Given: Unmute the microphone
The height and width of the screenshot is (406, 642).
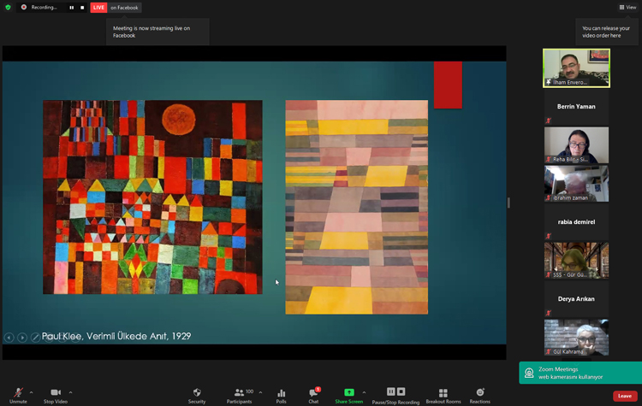Looking at the screenshot, I should 18,393.
